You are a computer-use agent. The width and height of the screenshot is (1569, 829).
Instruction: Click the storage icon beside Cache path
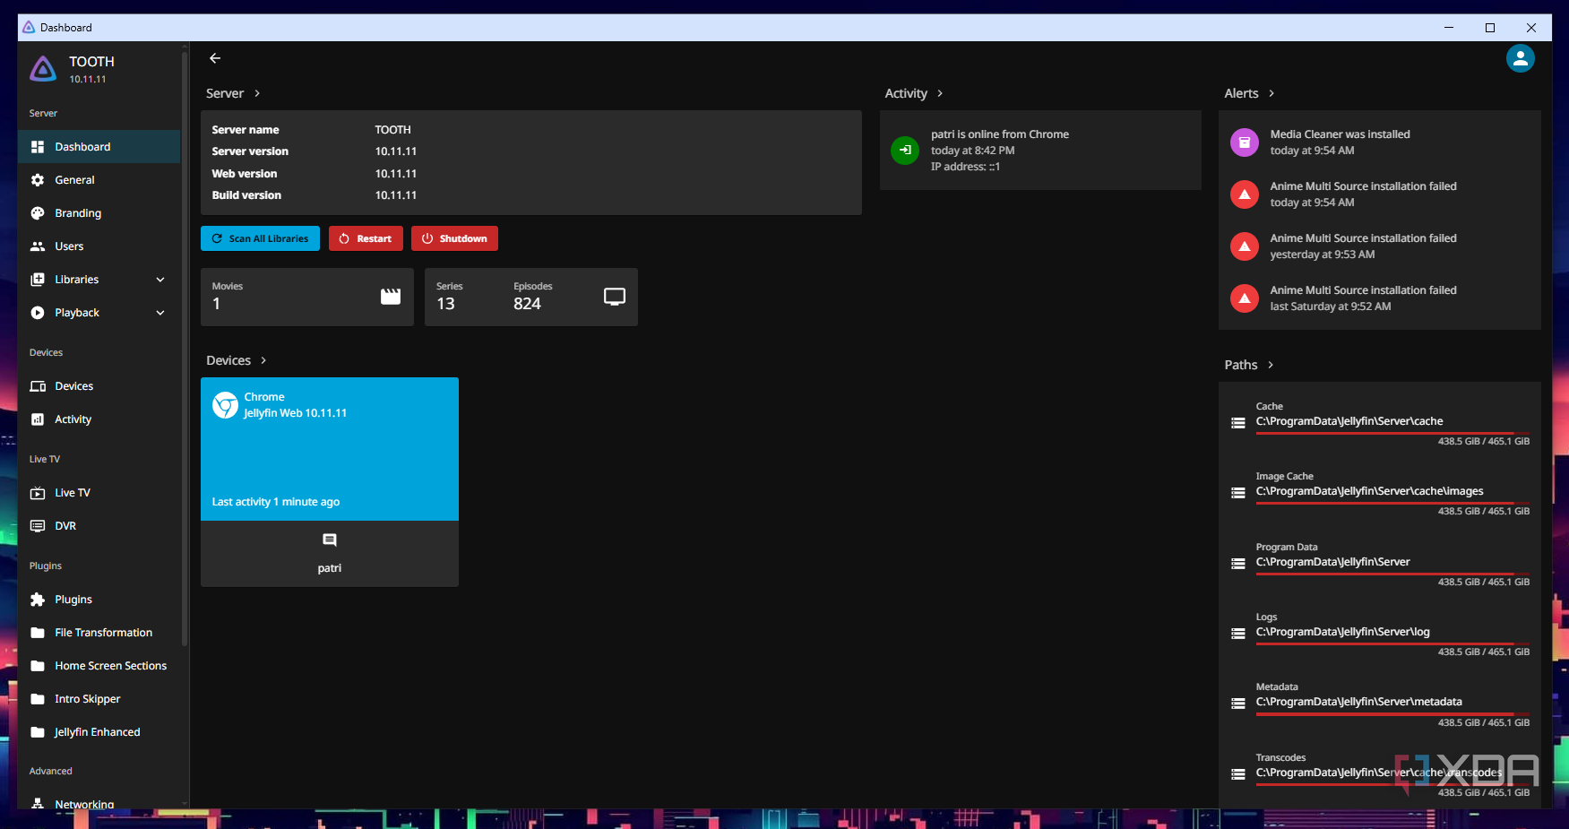(x=1238, y=423)
